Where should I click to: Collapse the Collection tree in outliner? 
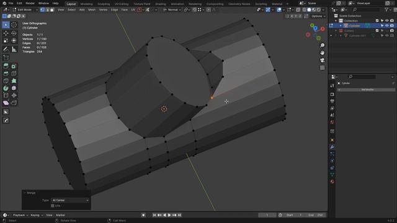pyautogui.click(x=336, y=20)
